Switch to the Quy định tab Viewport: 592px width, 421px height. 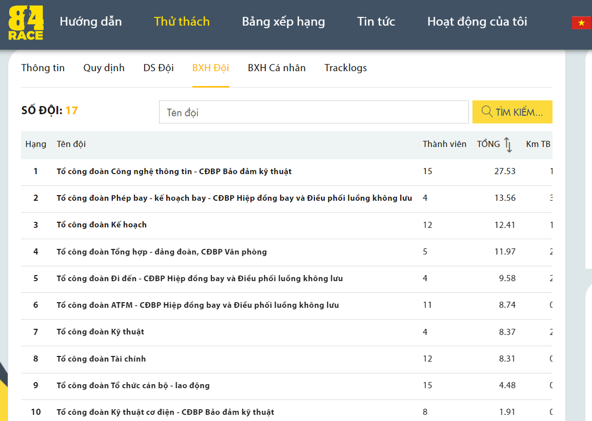pyautogui.click(x=104, y=68)
